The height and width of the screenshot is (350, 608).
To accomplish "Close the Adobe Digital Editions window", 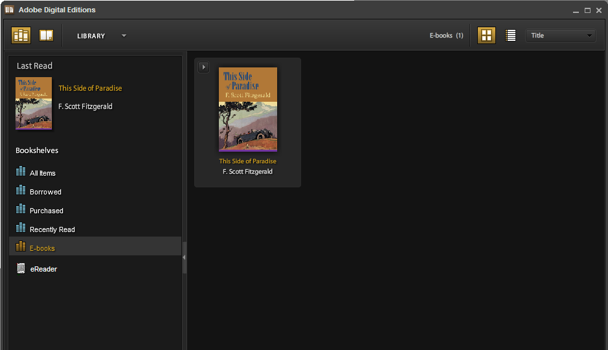I will pyautogui.click(x=599, y=10).
